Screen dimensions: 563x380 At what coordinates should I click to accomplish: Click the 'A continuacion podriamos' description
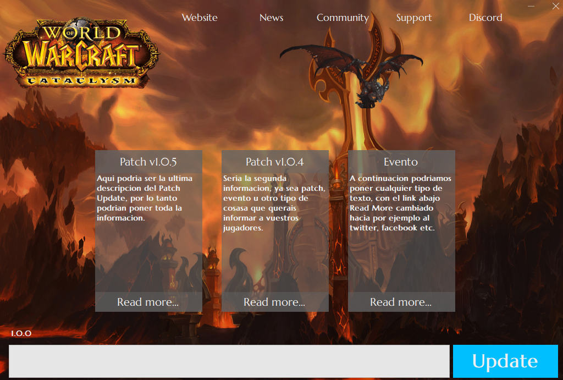pos(400,203)
